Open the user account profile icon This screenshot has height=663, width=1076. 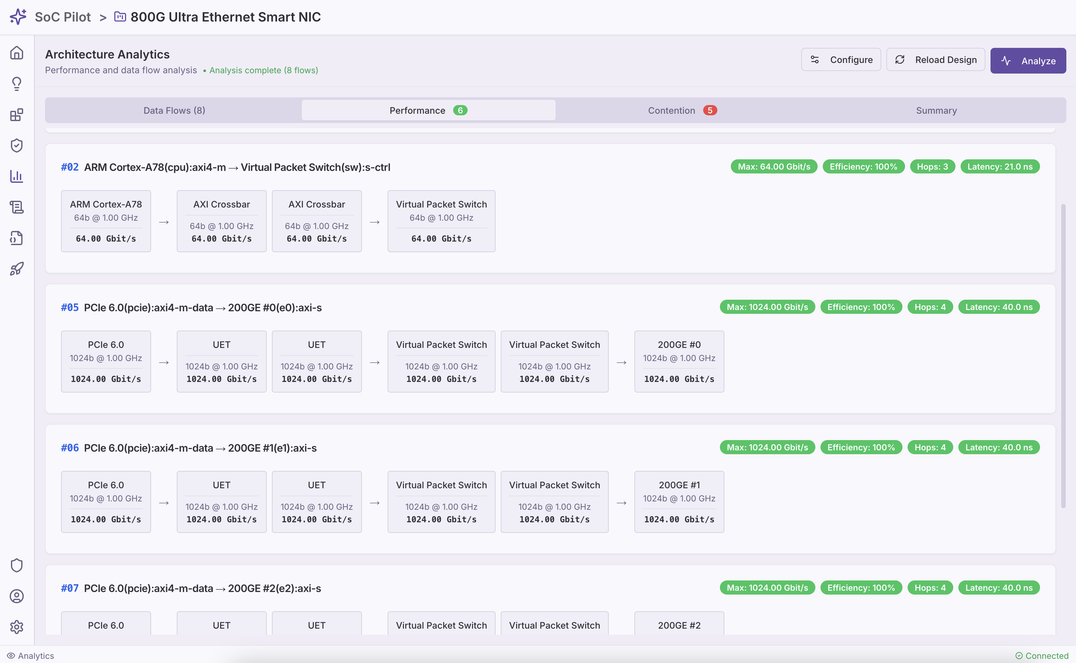17,597
